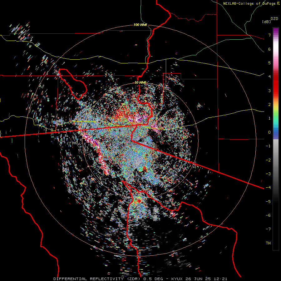Click the KYUX station identifier in caption
The image size is (281, 281).
177,279
